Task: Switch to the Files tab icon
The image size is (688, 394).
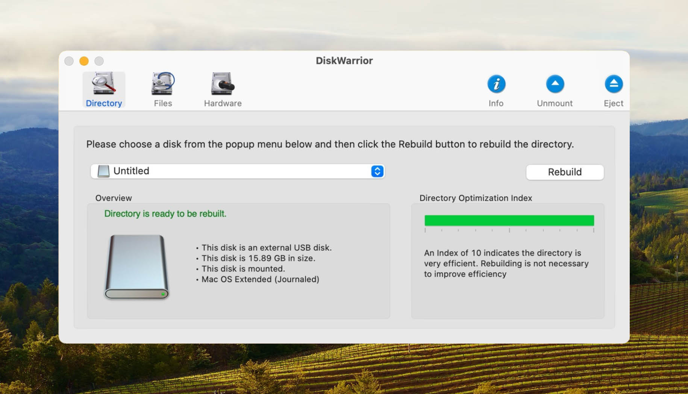Action: pyautogui.click(x=163, y=83)
